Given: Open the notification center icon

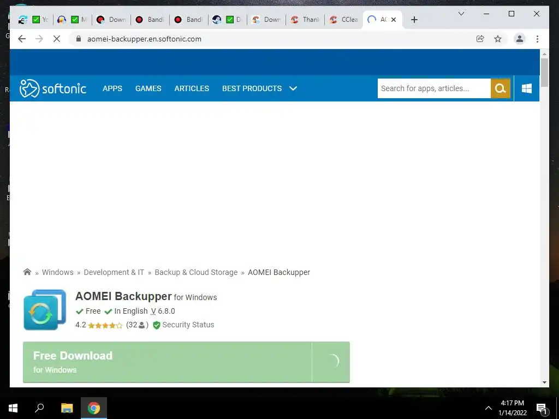Looking at the screenshot, I should [x=542, y=408].
